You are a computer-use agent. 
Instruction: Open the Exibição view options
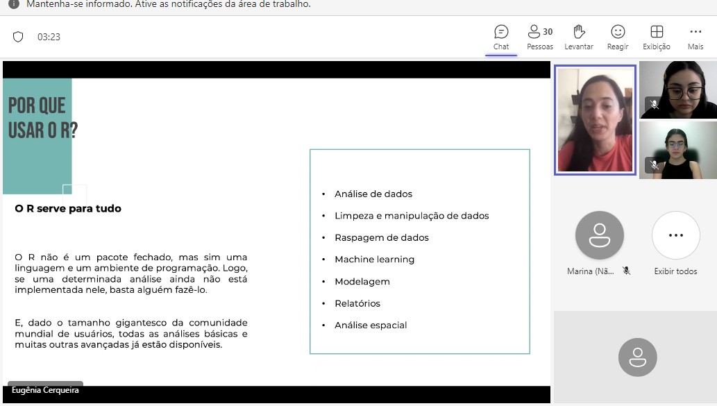[656, 36]
